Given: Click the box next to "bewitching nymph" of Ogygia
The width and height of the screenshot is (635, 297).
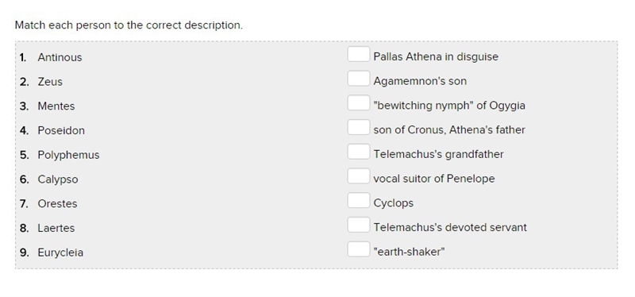Looking at the screenshot, I should pyautogui.click(x=359, y=103).
